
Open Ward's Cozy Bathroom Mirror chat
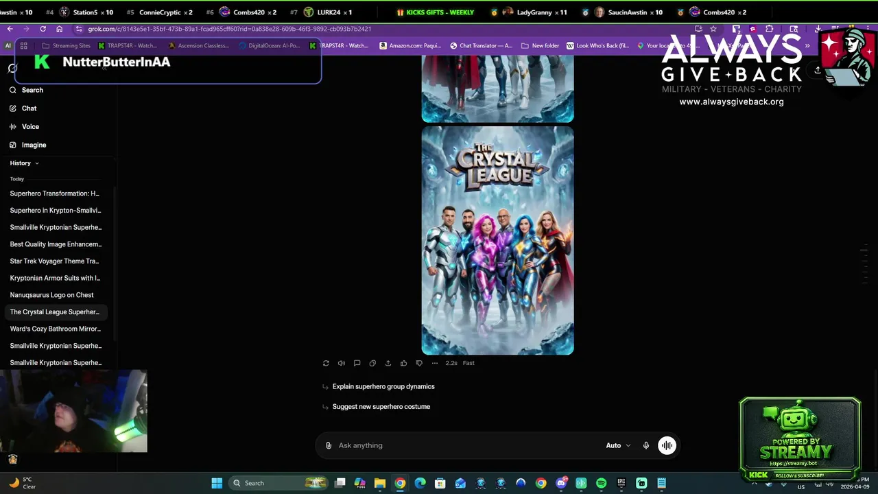[x=55, y=329]
